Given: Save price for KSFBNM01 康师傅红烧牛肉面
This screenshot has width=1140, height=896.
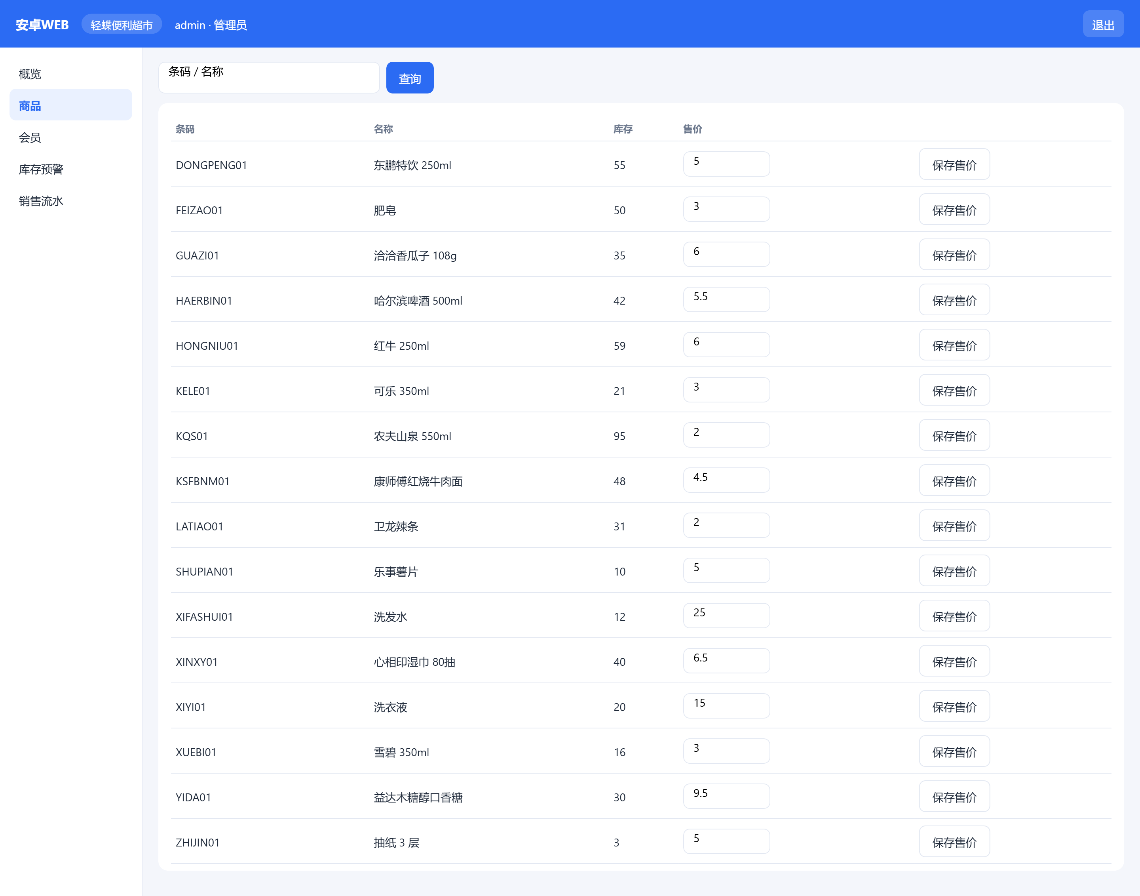Looking at the screenshot, I should pos(954,480).
